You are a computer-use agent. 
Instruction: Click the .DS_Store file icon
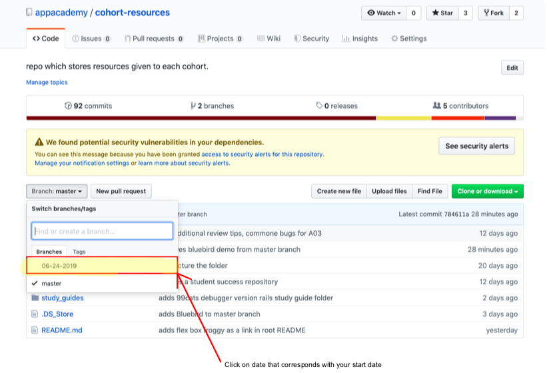point(35,314)
